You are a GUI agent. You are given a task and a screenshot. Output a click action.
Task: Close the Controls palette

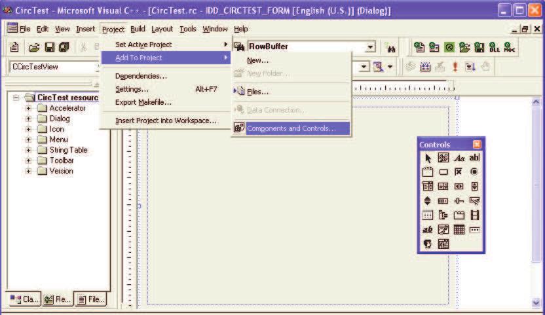pyautogui.click(x=477, y=144)
